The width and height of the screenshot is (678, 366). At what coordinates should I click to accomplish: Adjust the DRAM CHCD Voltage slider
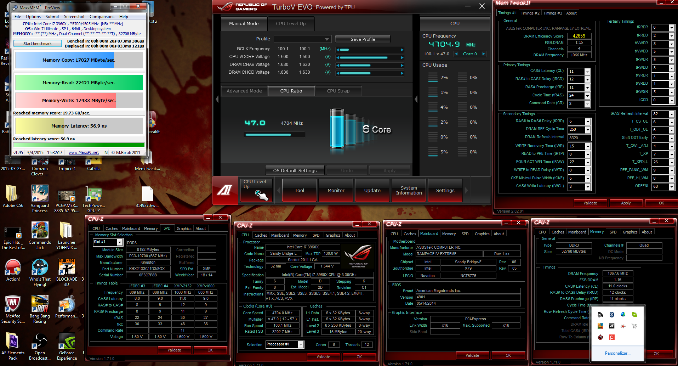370,73
